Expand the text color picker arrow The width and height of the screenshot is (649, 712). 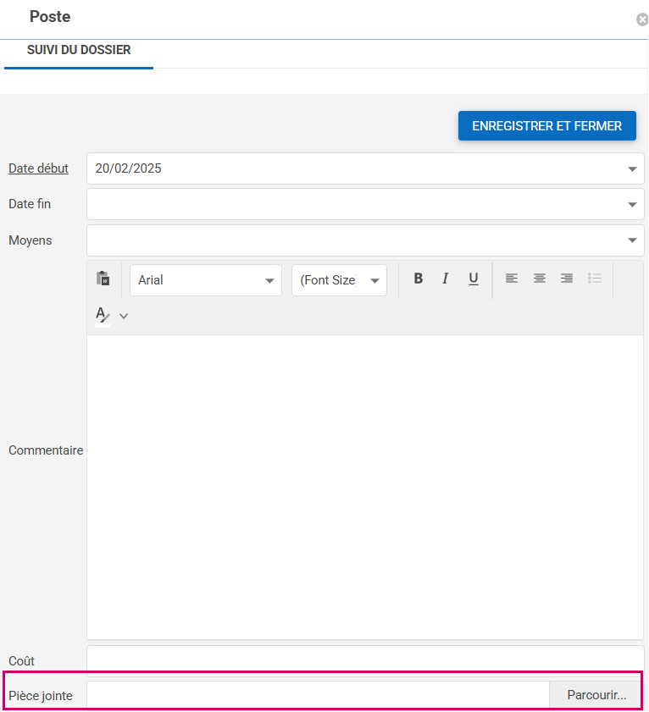click(124, 316)
